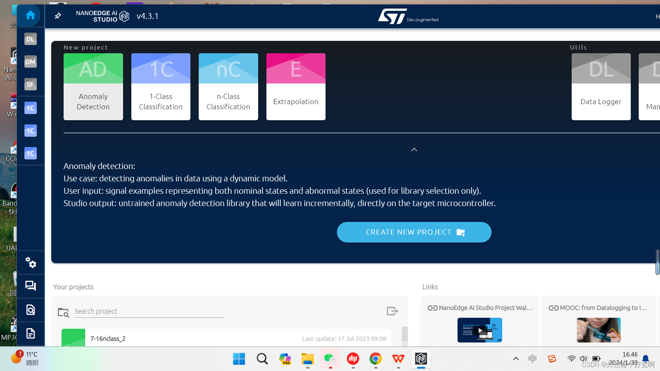This screenshot has width=660, height=371.
Task: Open the MOOC thumbnail image
Action: (x=599, y=330)
